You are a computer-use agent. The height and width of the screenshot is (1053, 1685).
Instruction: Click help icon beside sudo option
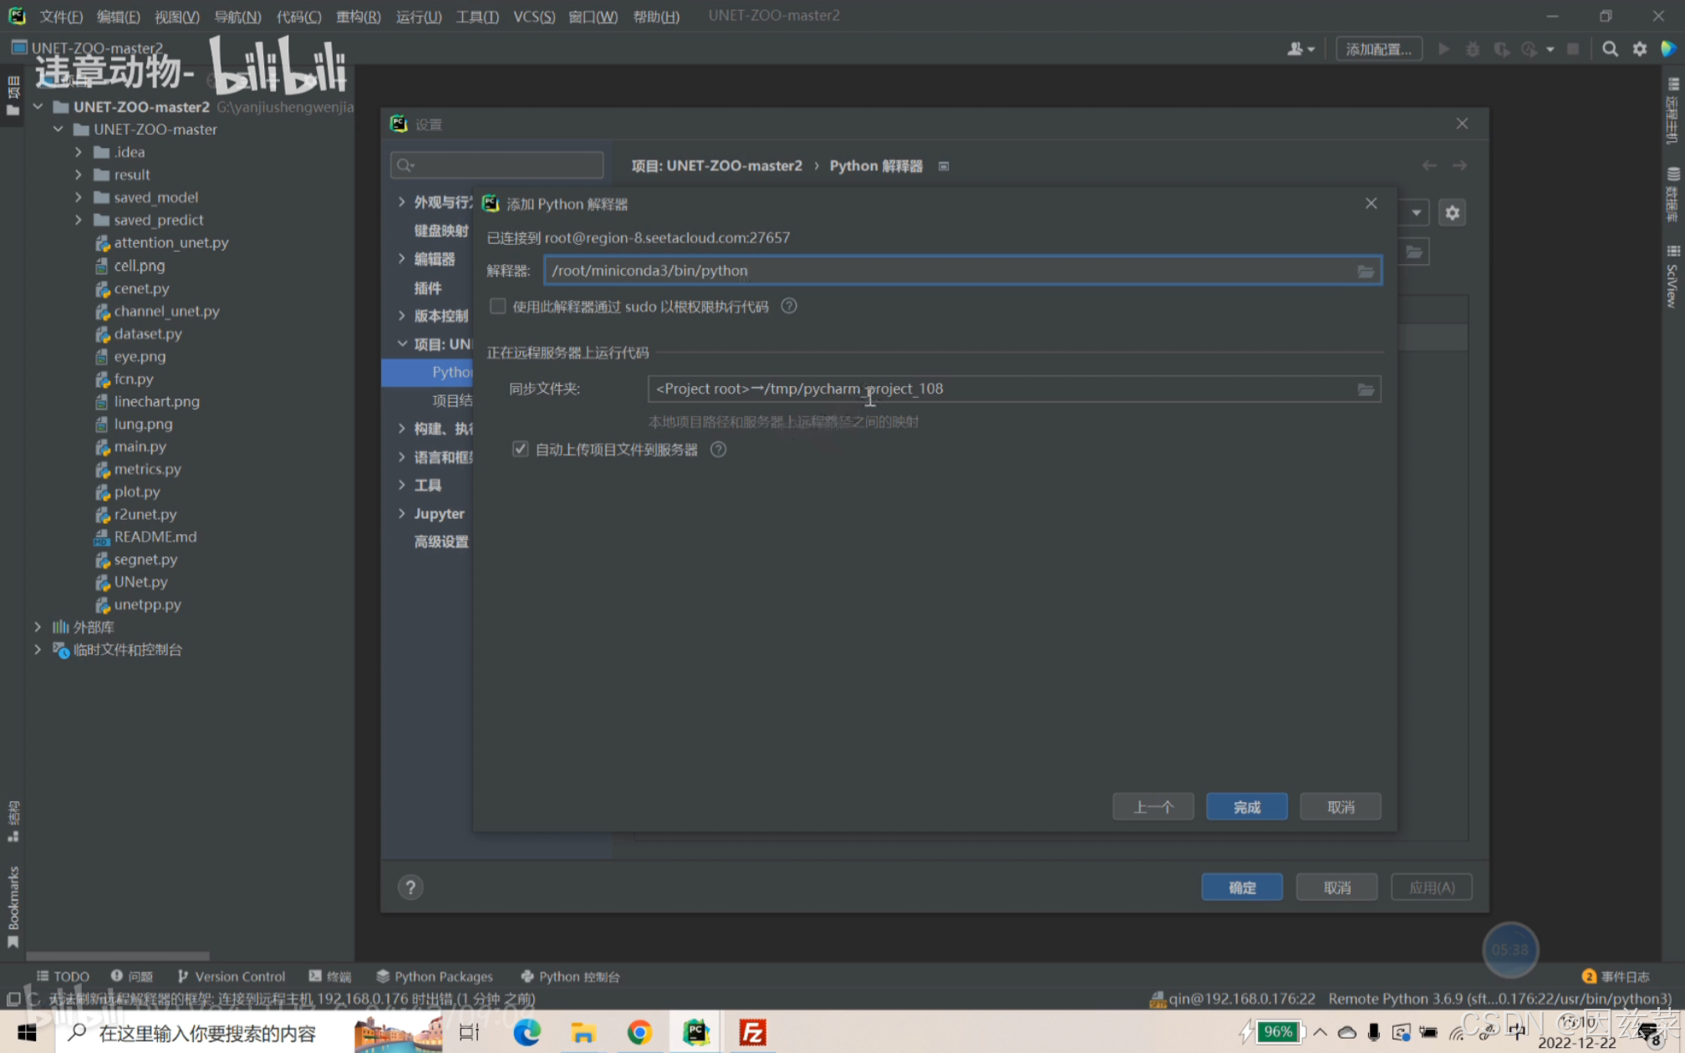[x=788, y=307]
